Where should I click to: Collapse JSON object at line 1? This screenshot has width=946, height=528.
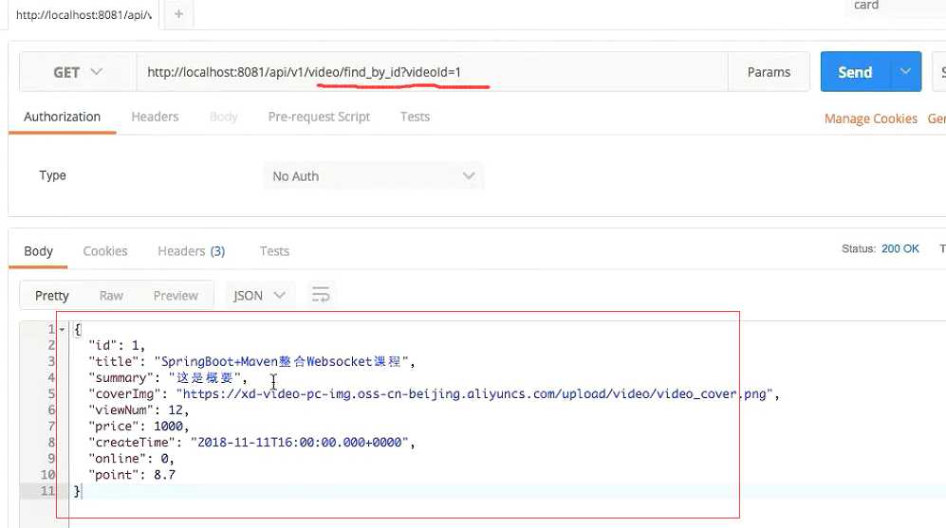(62, 329)
